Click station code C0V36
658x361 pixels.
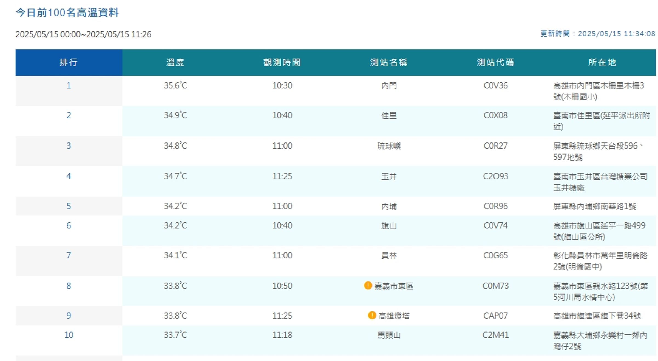coord(495,86)
